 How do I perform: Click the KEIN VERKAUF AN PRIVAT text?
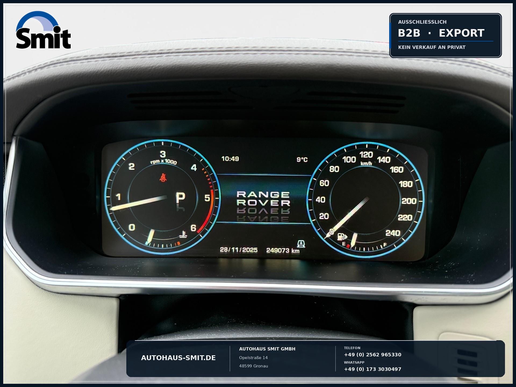tap(432, 47)
